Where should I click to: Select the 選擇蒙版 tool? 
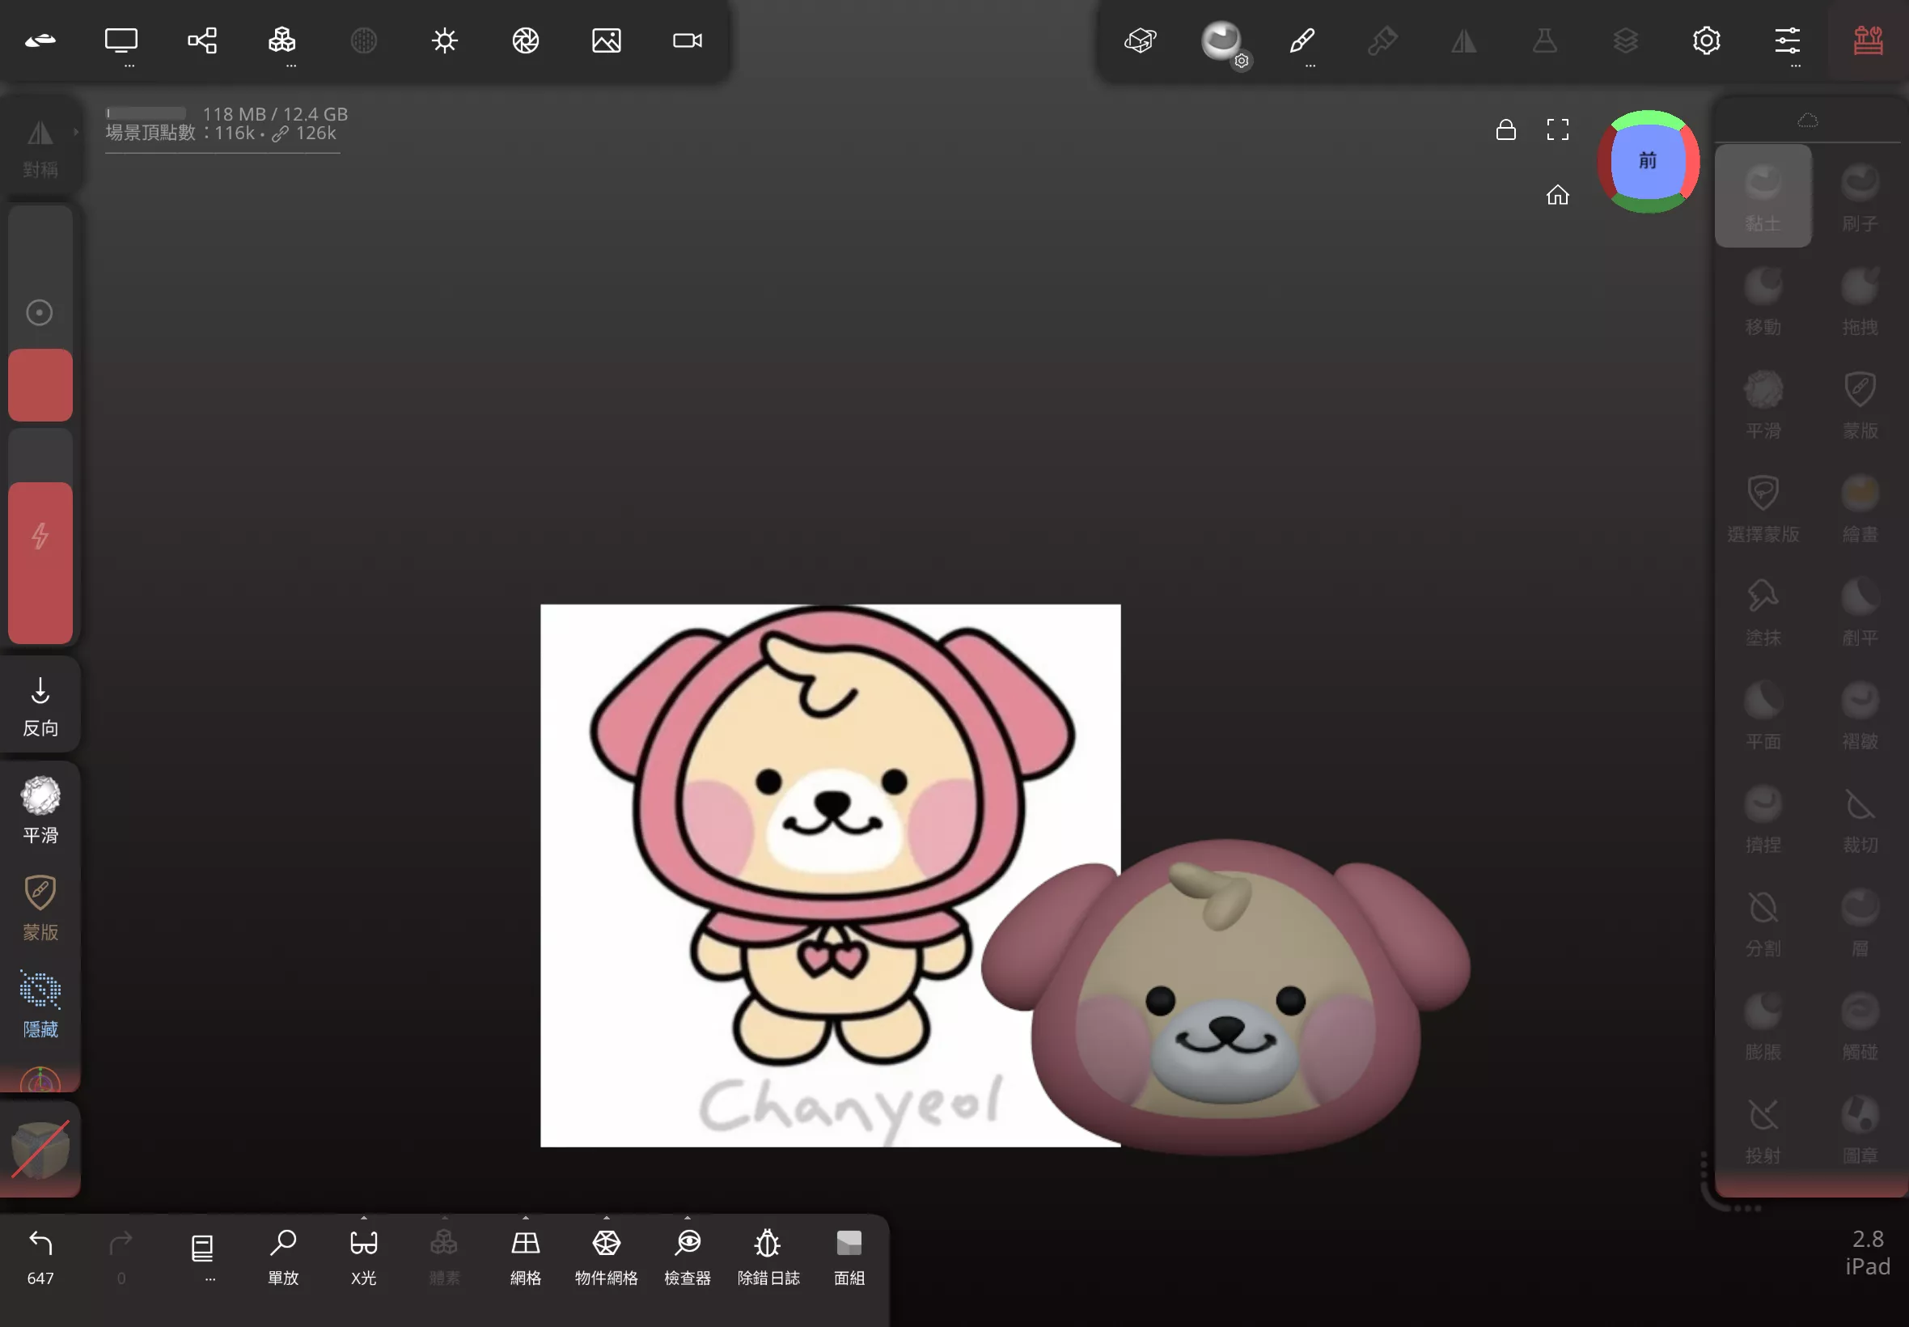[x=1763, y=507]
